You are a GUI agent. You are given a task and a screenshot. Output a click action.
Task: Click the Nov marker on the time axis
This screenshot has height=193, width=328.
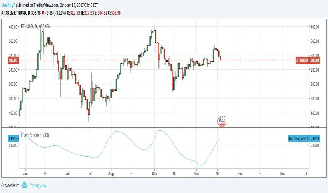240,174
